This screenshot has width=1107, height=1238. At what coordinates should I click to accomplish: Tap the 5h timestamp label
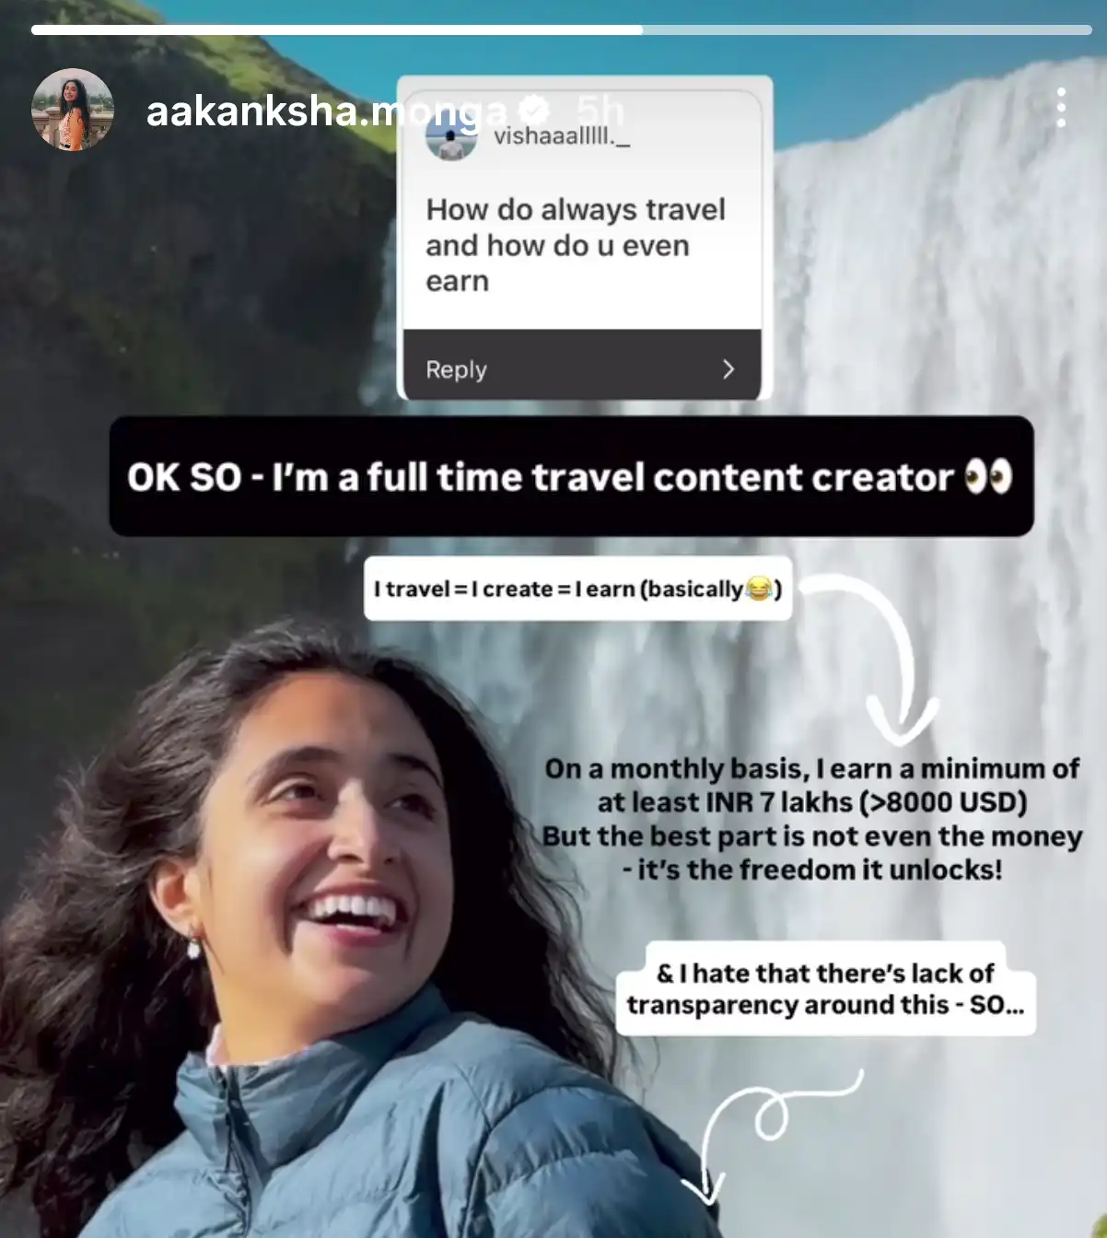600,111
